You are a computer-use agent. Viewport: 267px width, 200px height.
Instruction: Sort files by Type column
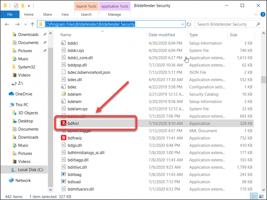(193, 35)
